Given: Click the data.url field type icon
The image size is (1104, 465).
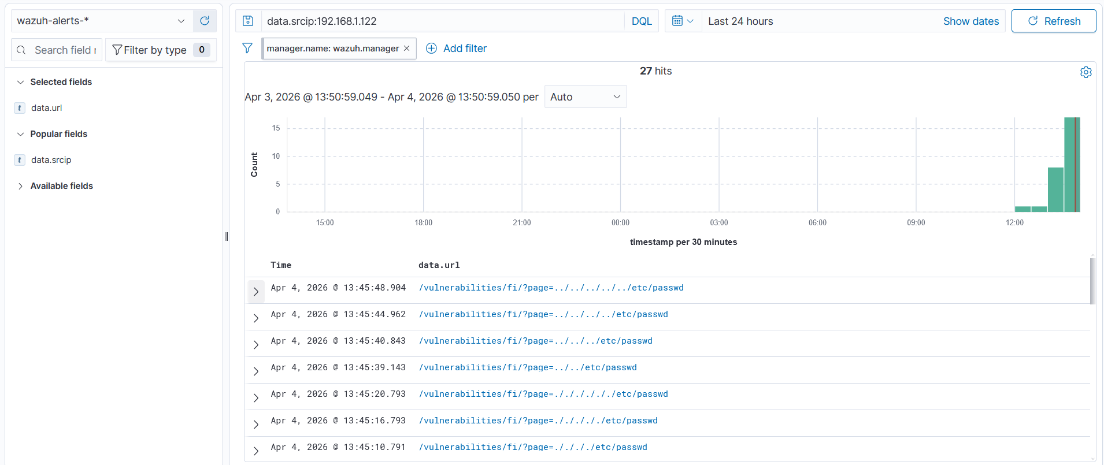Looking at the screenshot, I should pyautogui.click(x=20, y=108).
